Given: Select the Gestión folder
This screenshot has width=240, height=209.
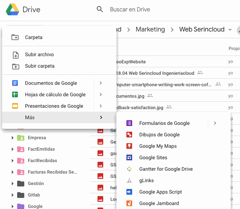Looking at the screenshot, I should coord(36,183).
